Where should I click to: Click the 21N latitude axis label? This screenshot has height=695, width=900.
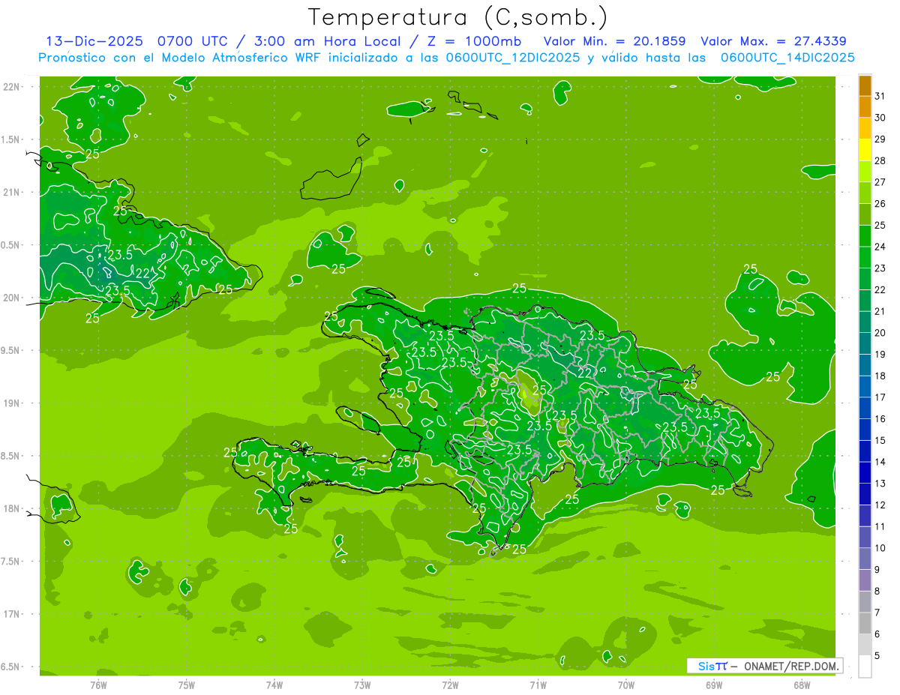11,192
